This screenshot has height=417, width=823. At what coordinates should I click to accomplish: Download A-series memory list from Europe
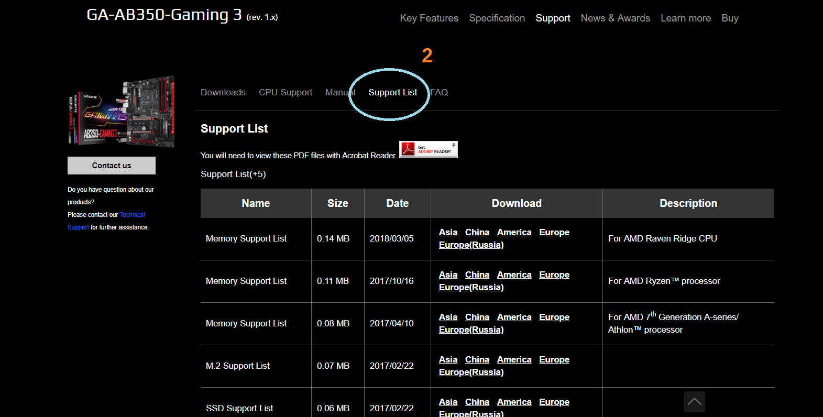pyautogui.click(x=554, y=317)
